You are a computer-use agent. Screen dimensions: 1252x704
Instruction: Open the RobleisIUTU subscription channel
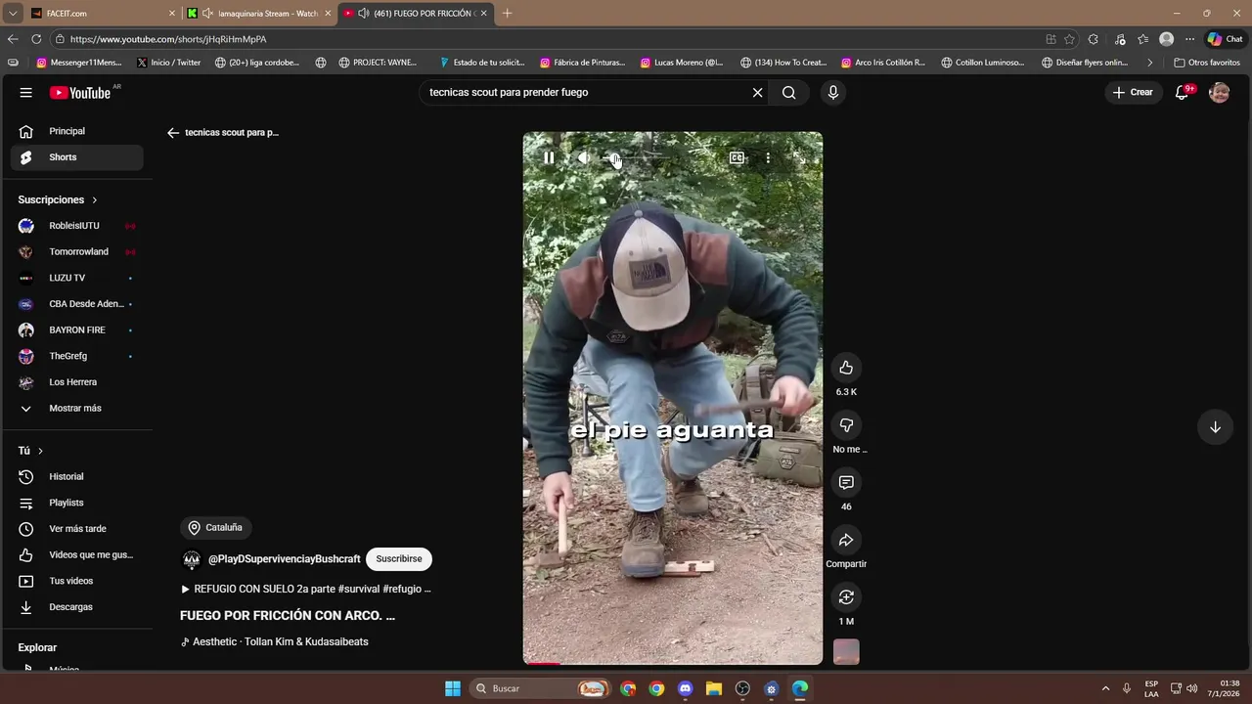(77, 226)
